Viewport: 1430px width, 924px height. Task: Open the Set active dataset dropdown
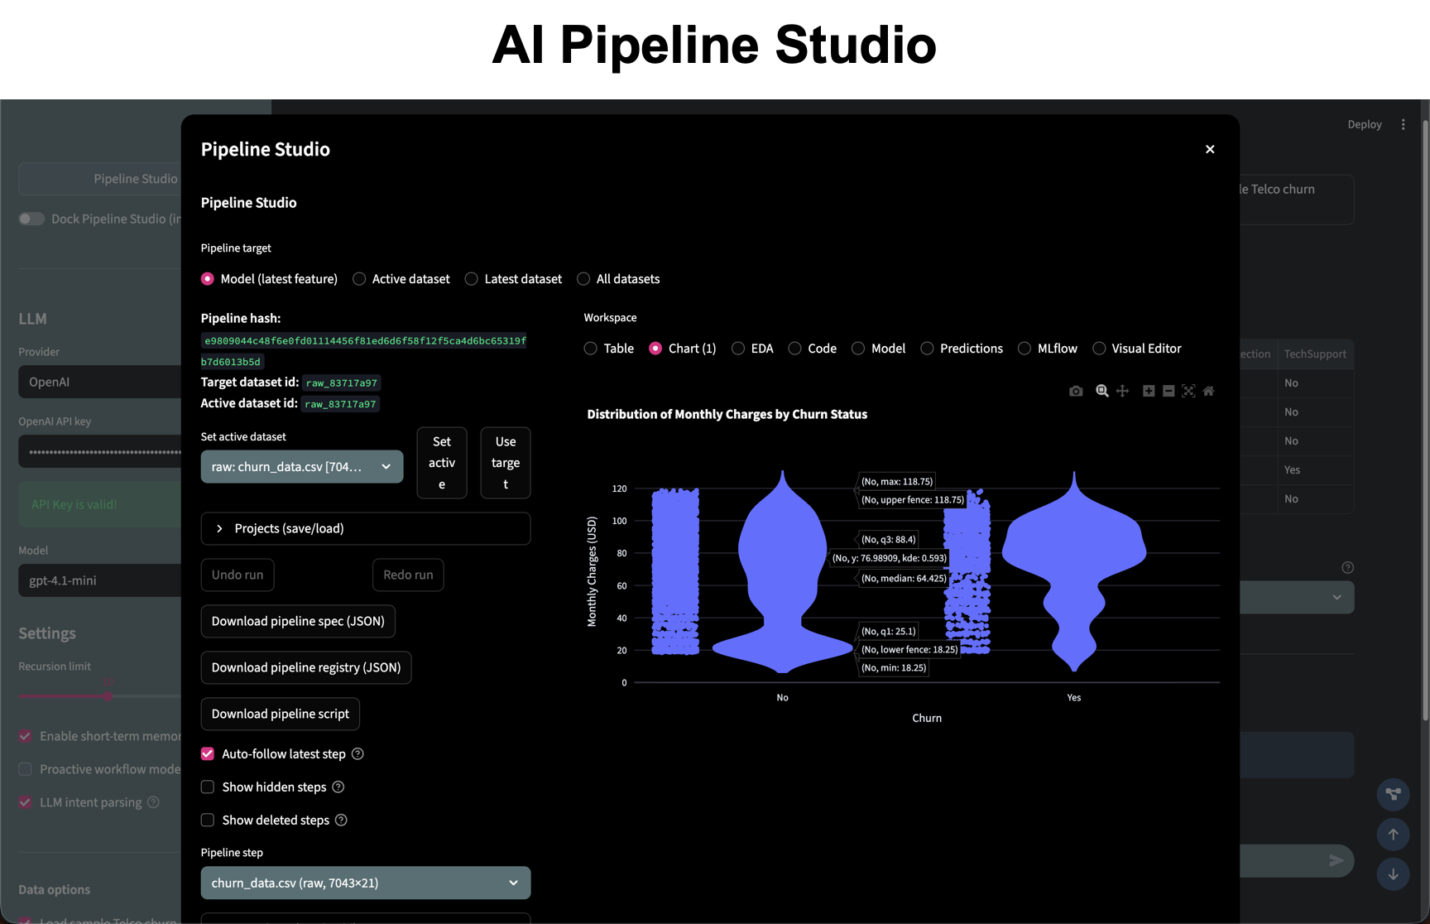(301, 466)
